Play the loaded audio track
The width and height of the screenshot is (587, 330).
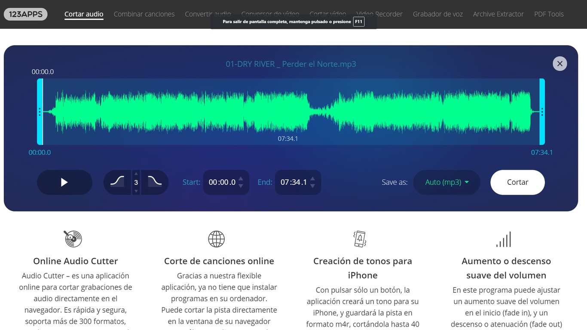coord(64,182)
